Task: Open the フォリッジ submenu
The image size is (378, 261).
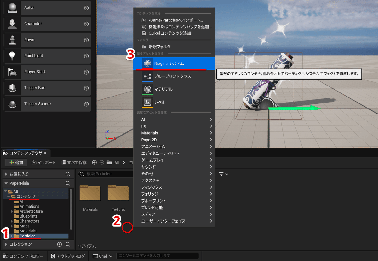Action: pos(174,194)
